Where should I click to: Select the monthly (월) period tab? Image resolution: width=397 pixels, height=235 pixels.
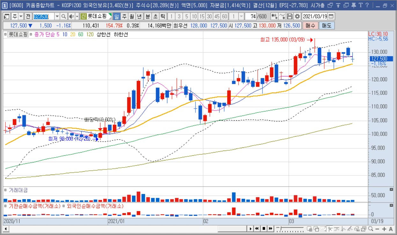132,16
